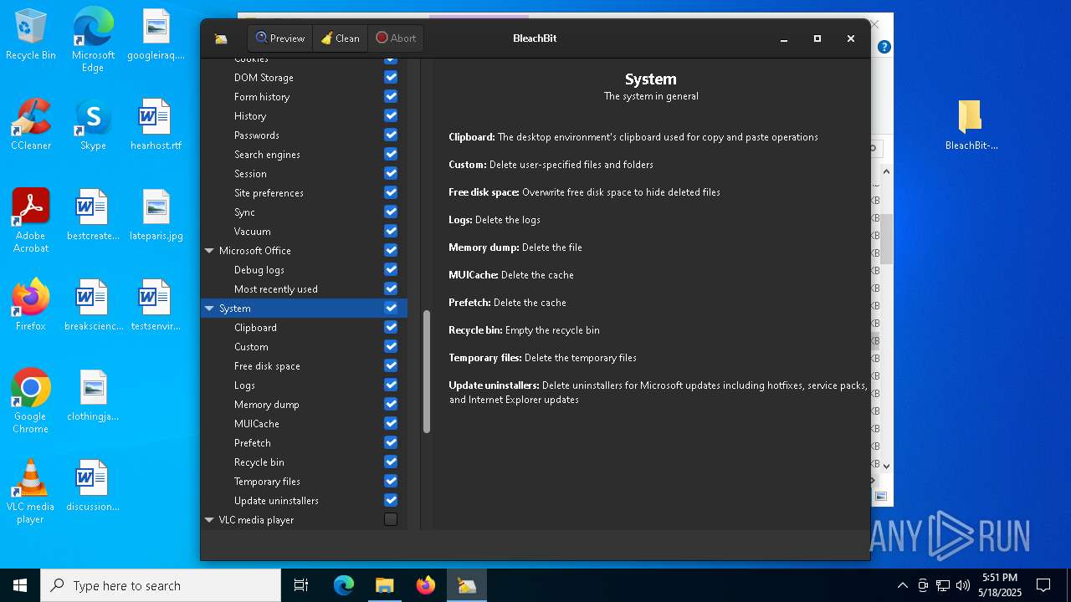Open the volume control in tray
The image size is (1071, 602).
962,585
